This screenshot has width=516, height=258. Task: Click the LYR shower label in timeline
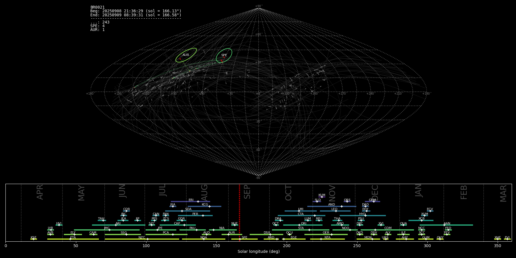(50, 228)
